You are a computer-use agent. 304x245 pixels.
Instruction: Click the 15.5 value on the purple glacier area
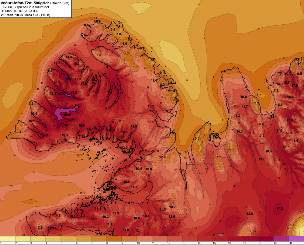click(67, 115)
